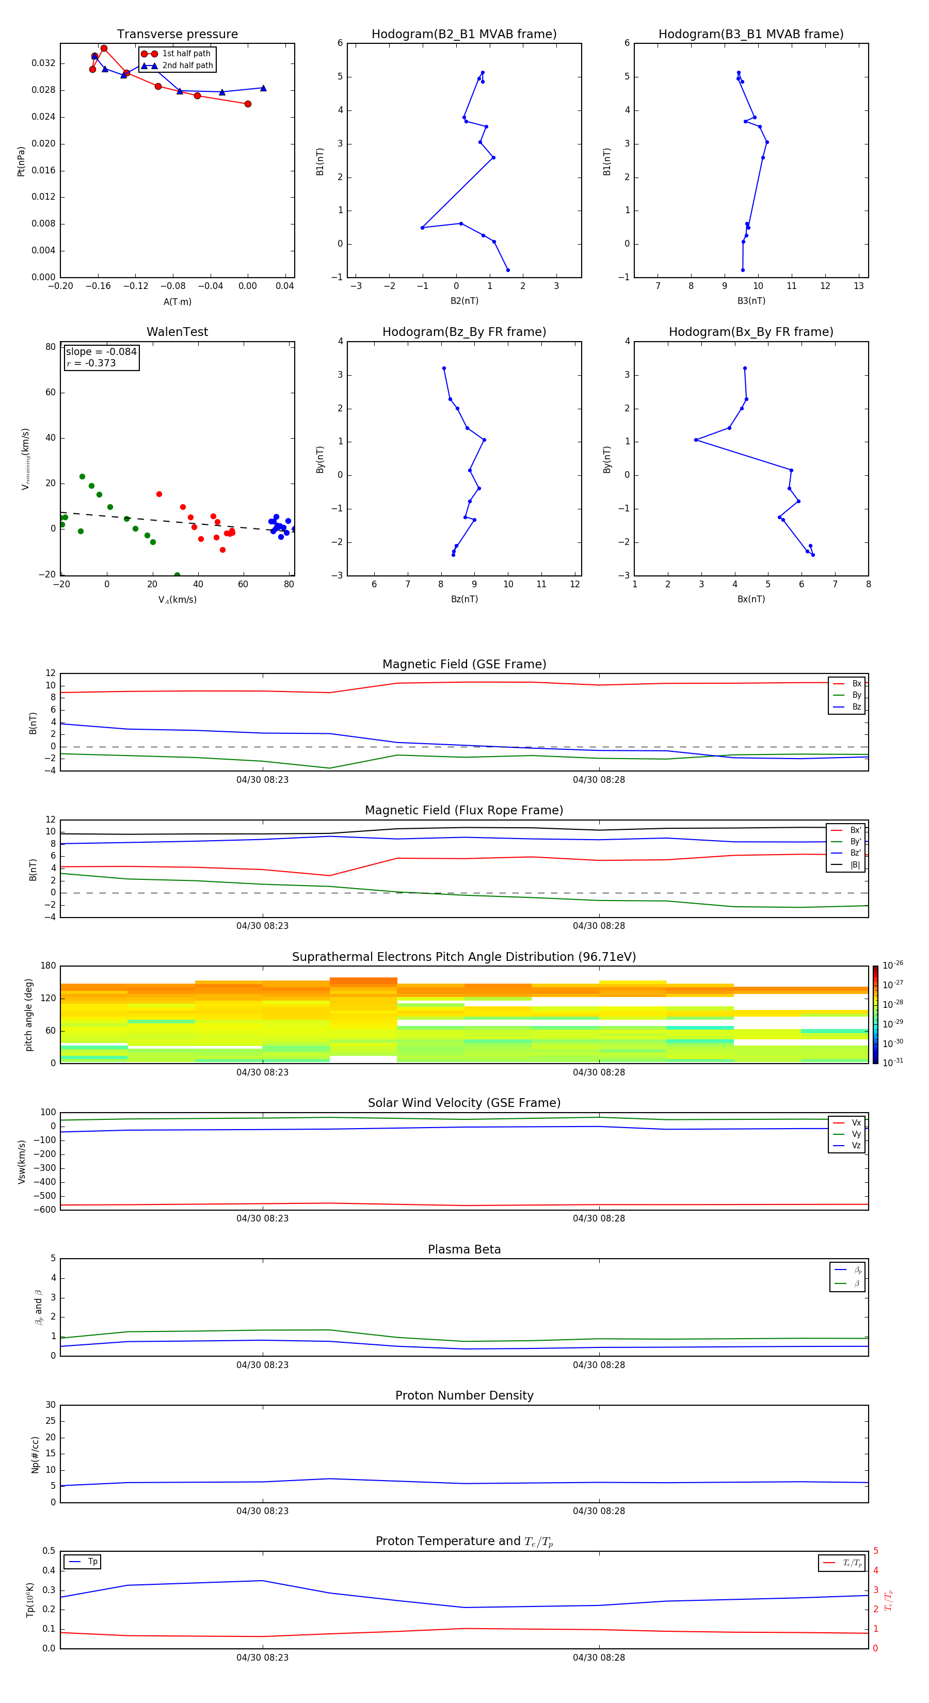Click the 'Hodogram(B3_B1 MVAB frame)' title
The image size is (929, 1703).
point(751,35)
